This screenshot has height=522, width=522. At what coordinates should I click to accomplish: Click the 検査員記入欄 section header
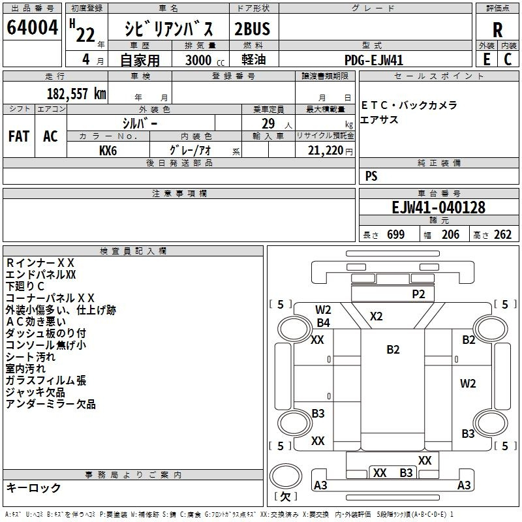[x=133, y=251]
